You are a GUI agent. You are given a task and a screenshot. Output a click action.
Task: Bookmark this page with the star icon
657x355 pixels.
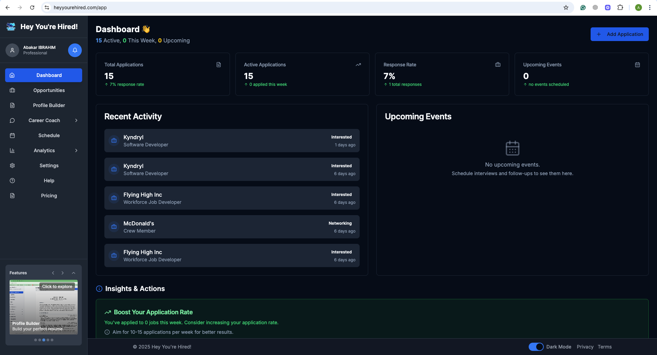click(x=566, y=8)
